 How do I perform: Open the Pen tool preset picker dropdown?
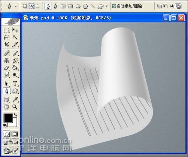16,6
